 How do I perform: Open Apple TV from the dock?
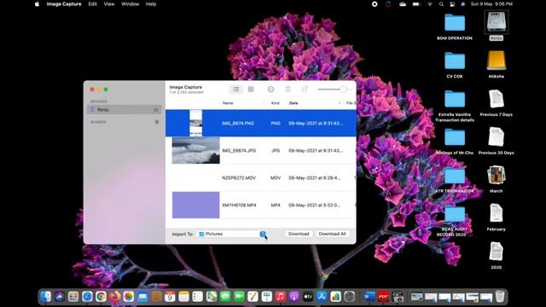point(308,297)
